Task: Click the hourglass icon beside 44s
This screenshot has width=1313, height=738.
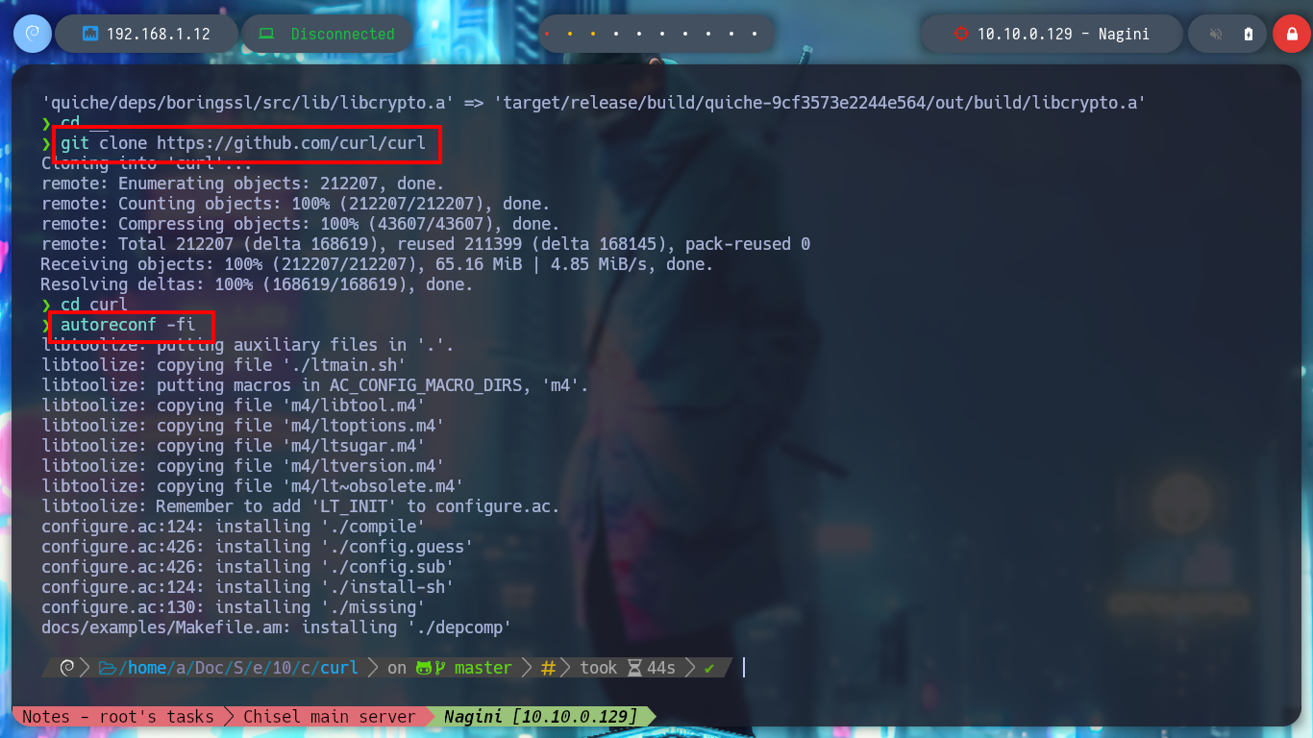Action: tap(633, 667)
